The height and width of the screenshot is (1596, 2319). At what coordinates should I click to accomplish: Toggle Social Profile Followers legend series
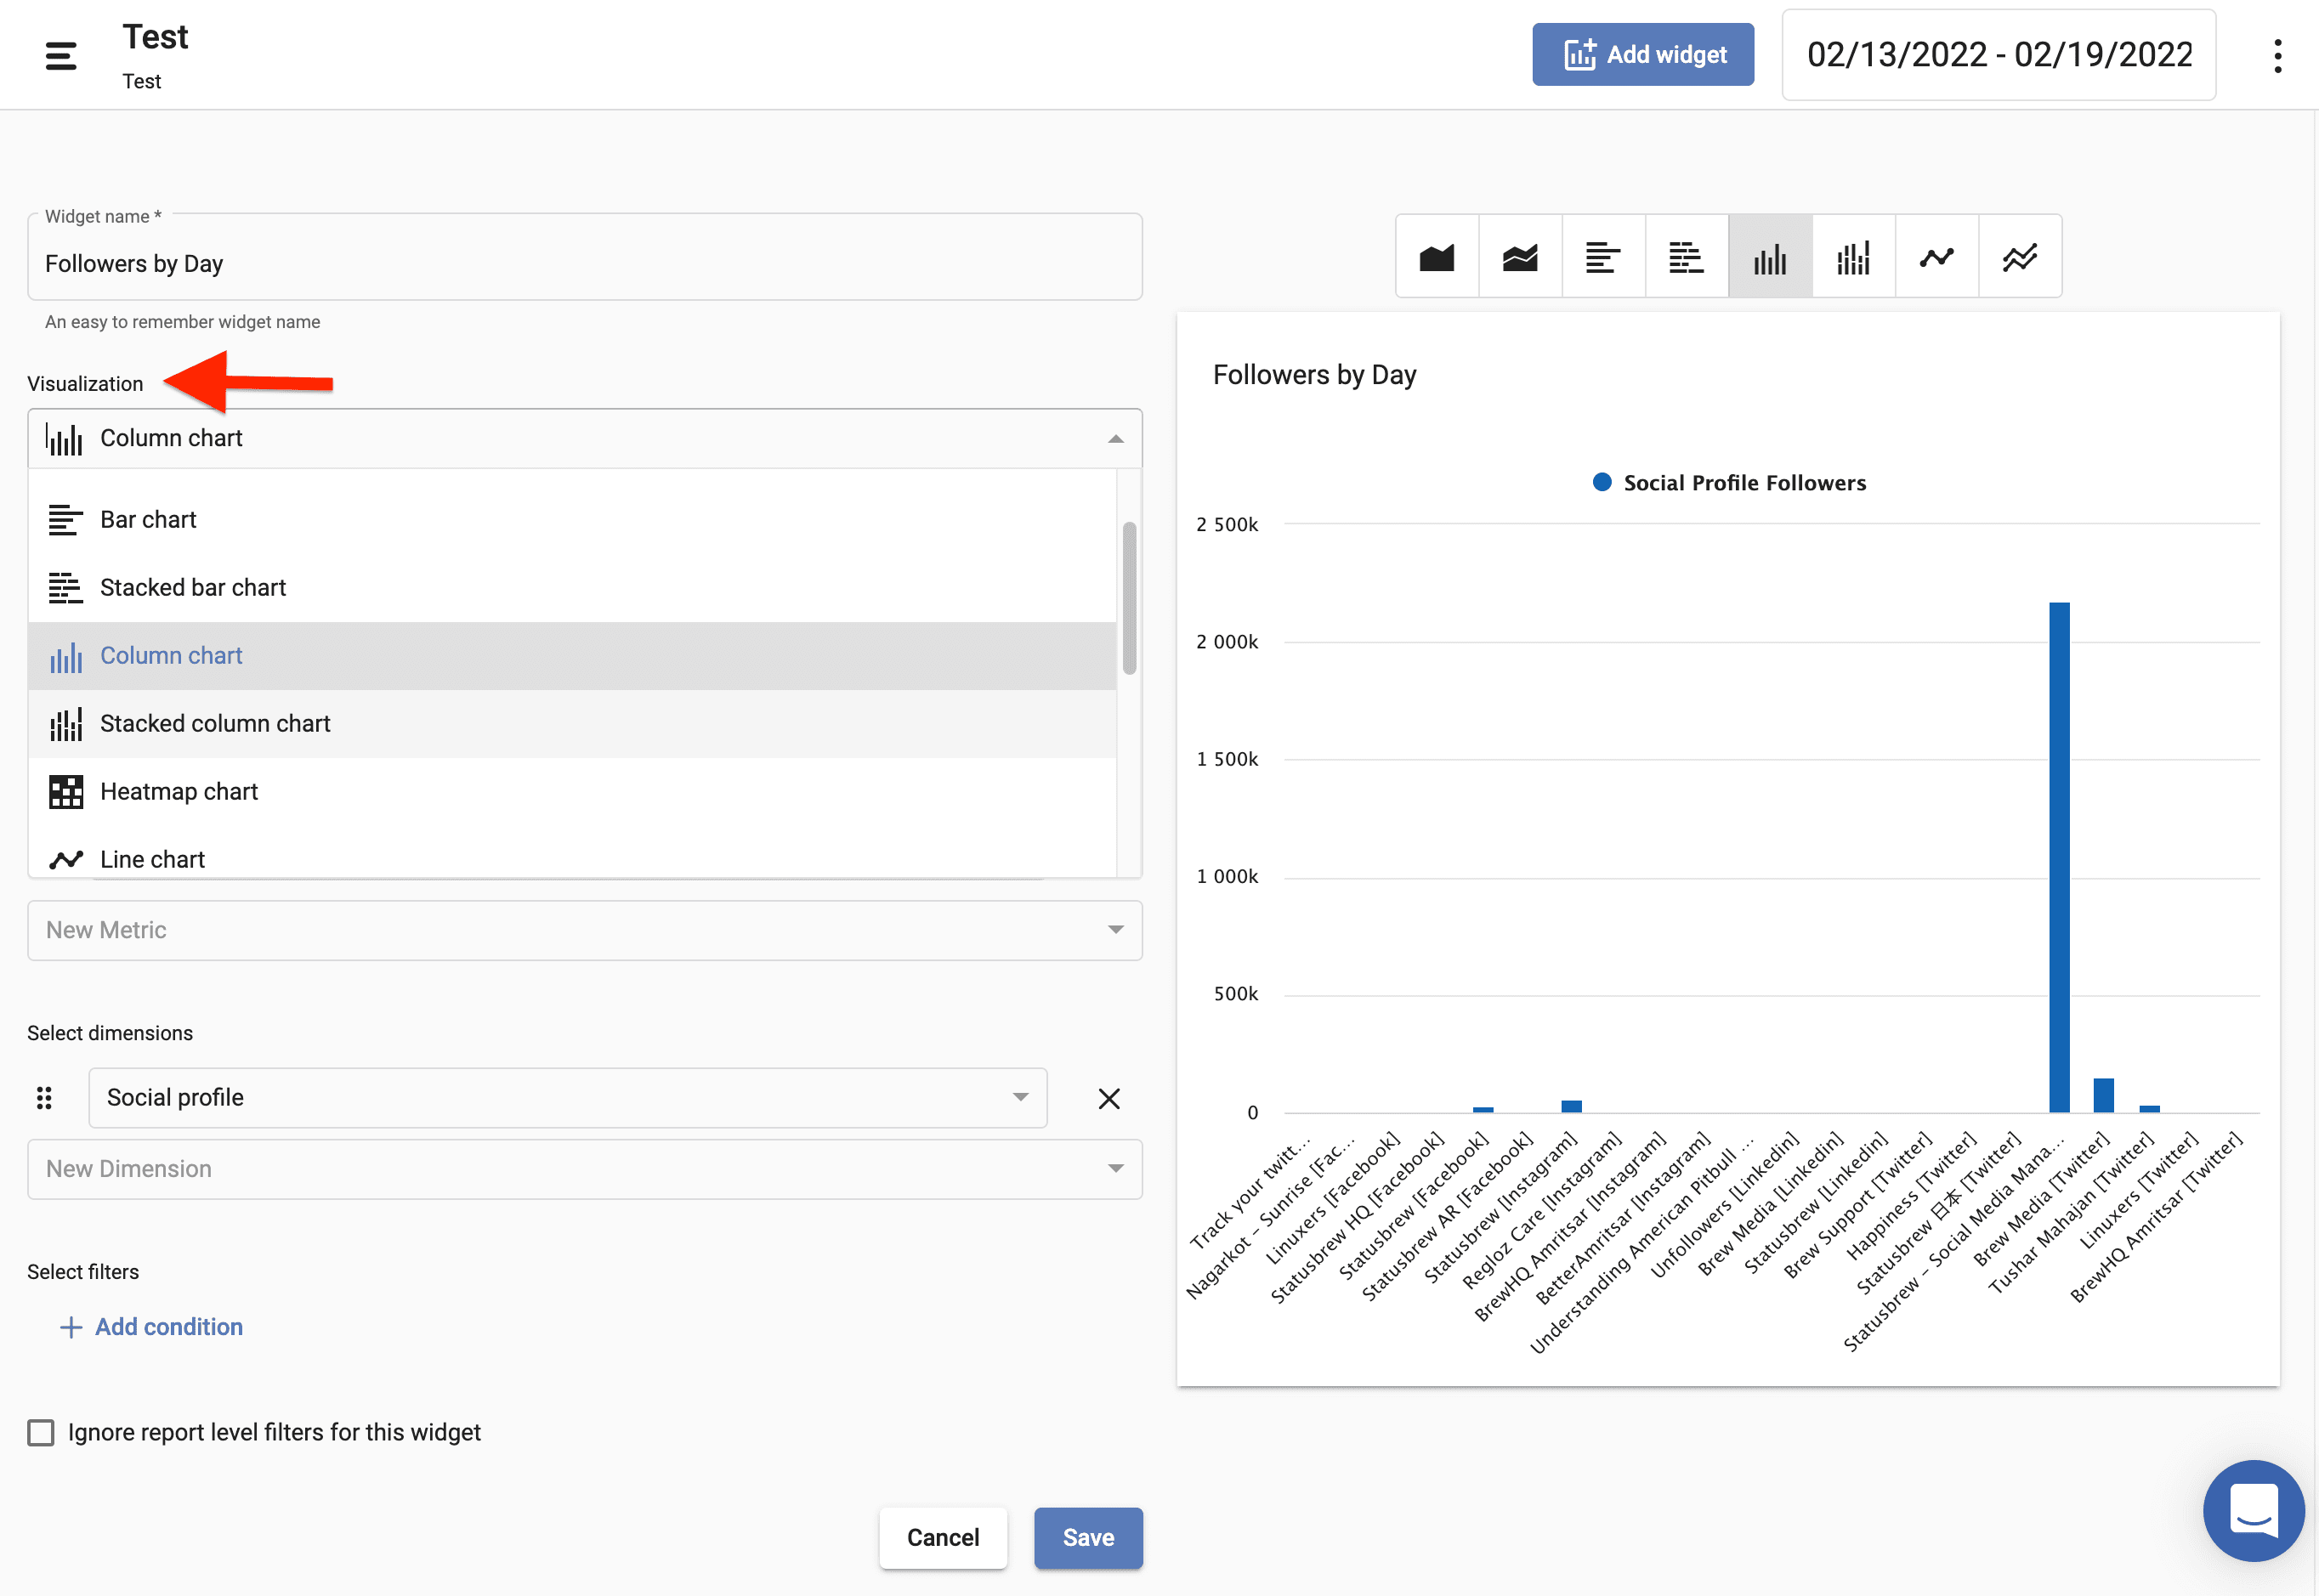click(x=1729, y=483)
